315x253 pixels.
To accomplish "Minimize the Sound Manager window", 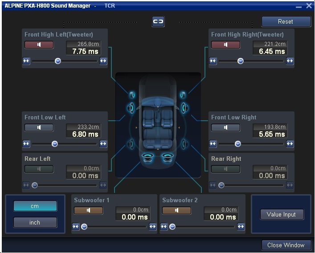I will [x=299, y=6].
